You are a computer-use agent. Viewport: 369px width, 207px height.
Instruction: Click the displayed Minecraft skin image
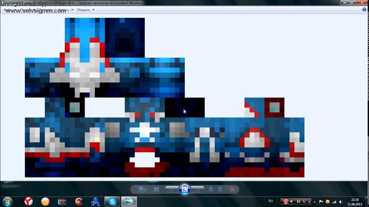pyautogui.click(x=165, y=97)
